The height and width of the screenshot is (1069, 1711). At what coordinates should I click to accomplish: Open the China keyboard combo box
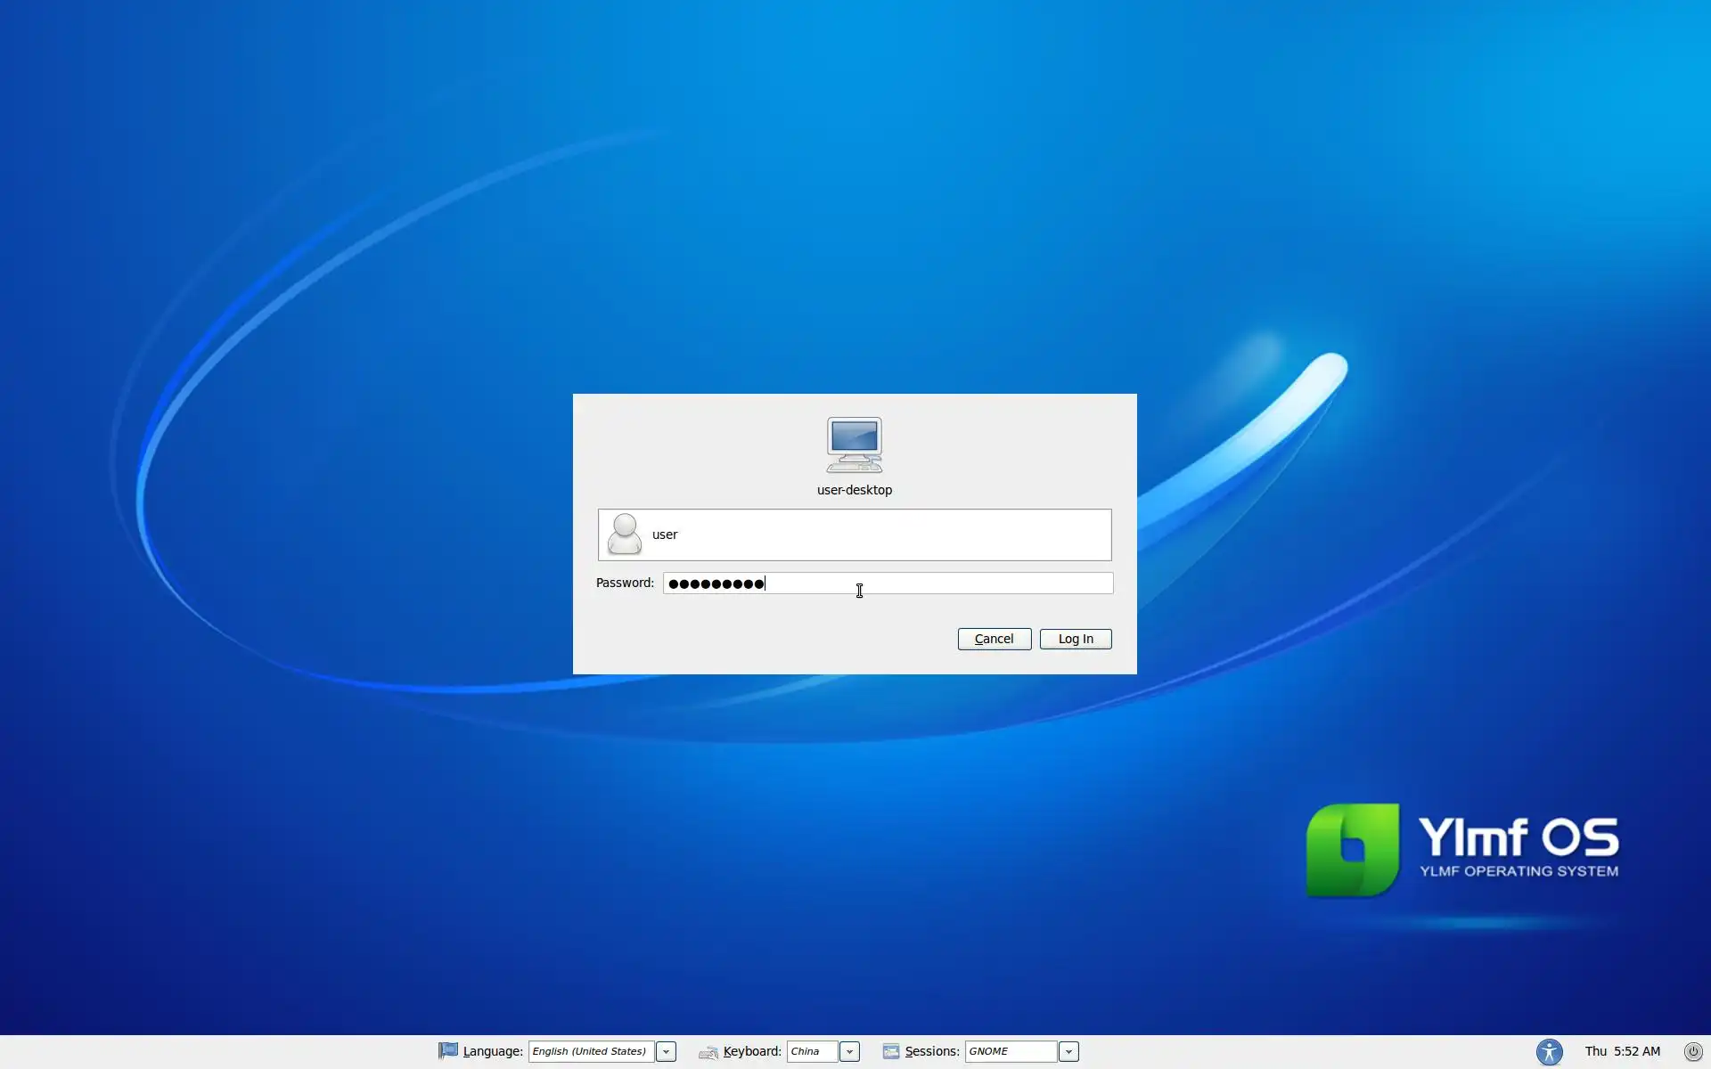811,1051
